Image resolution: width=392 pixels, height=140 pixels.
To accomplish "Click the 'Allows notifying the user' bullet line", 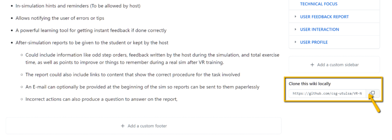I will [60, 18].
